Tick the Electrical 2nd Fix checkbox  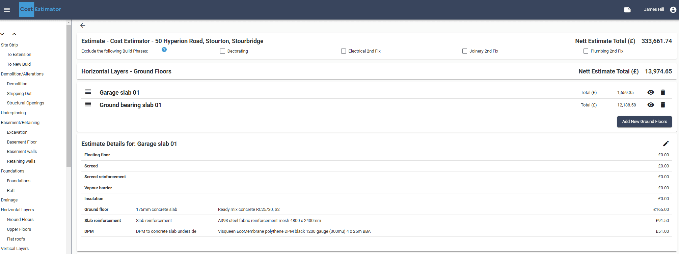pyautogui.click(x=344, y=51)
